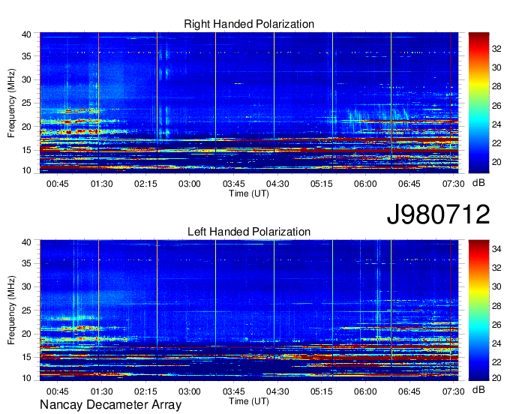Click the 35 MHz tick on Left Handed plot
Image resolution: width=510 pixels, height=414 pixels.
point(26,264)
